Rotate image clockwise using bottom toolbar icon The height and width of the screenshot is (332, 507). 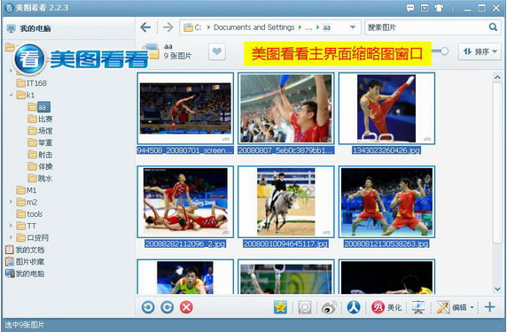pyautogui.click(x=168, y=307)
